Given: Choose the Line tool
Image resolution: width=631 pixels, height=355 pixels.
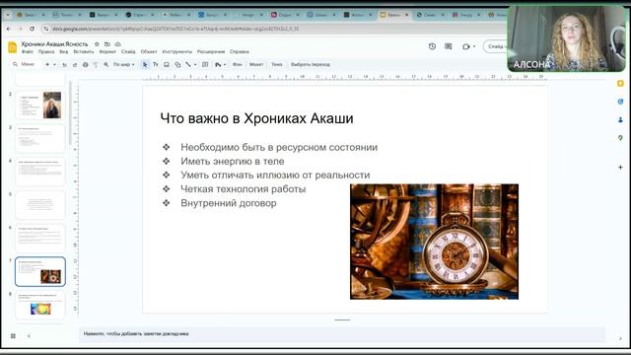Looking at the screenshot, I should click(x=188, y=64).
